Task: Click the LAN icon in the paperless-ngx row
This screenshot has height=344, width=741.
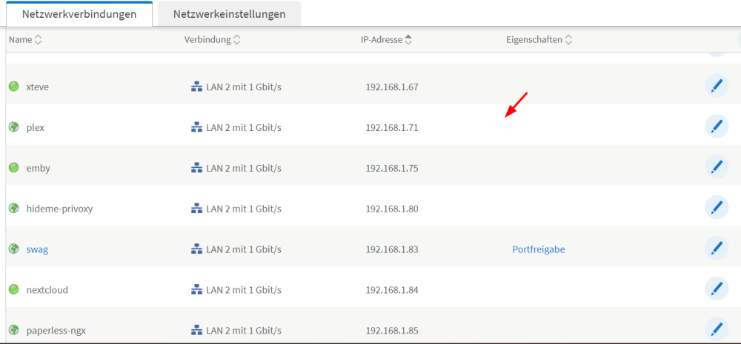Action: [196, 331]
